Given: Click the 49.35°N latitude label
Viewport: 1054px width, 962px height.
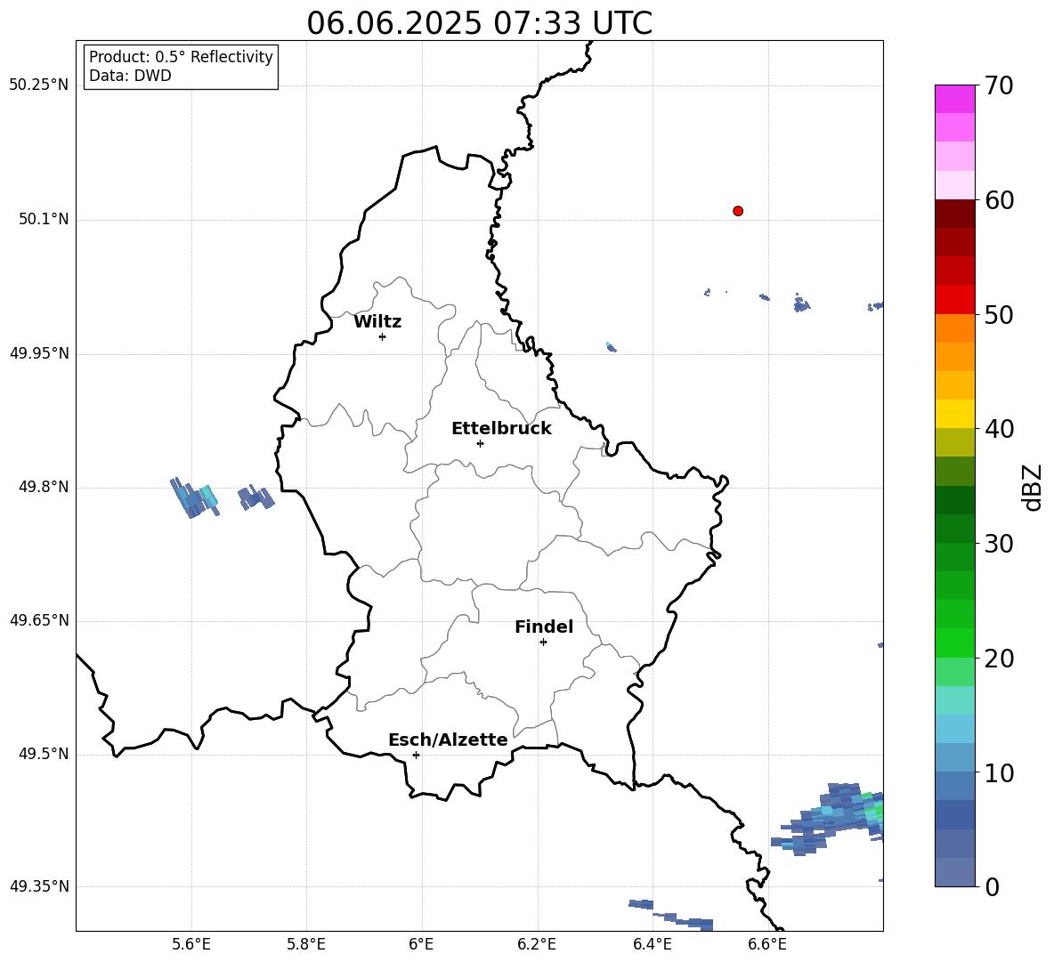Looking at the screenshot, I should click(x=39, y=886).
